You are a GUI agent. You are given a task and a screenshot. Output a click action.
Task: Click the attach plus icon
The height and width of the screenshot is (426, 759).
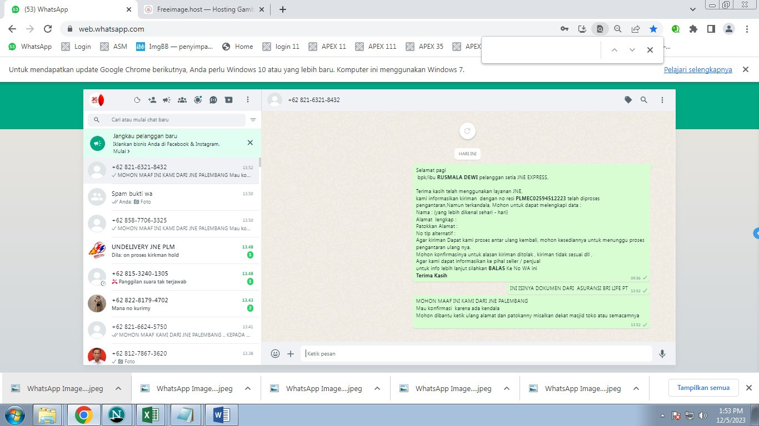tap(291, 353)
